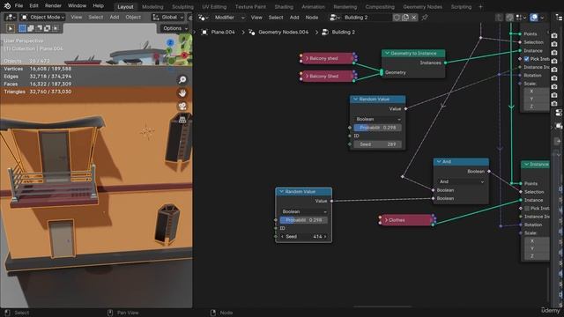
Task: Unlink Building 2 node group
Action: tap(414, 18)
